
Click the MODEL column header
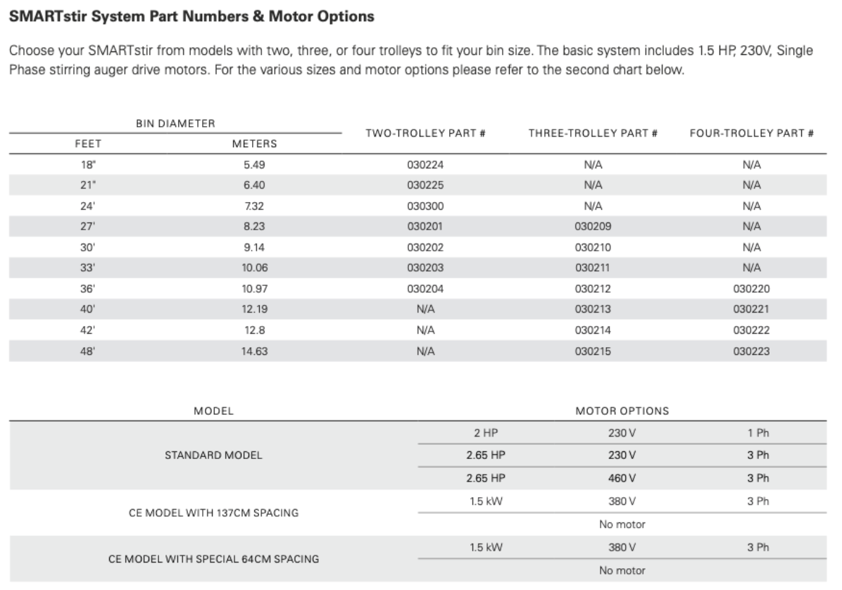[213, 410]
